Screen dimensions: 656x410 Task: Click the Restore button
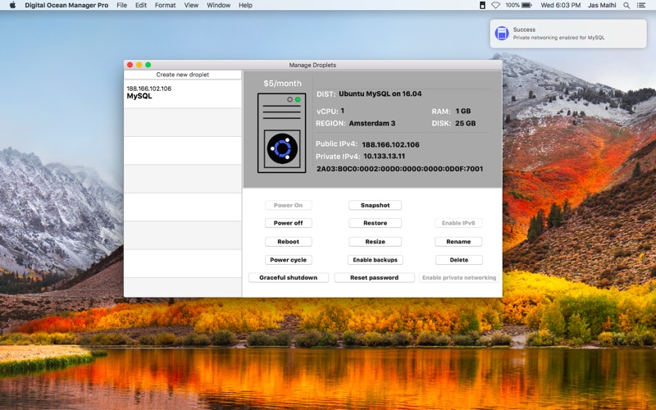click(376, 223)
